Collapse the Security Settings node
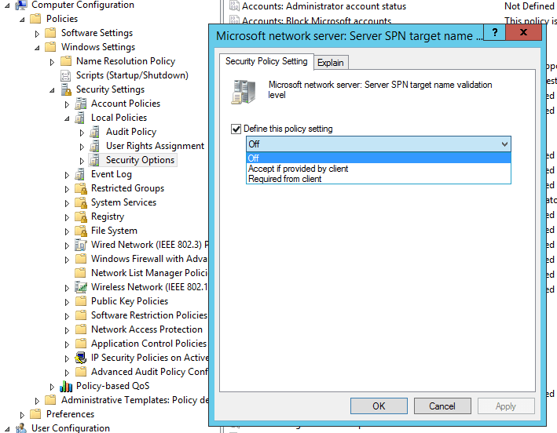 click(52, 90)
